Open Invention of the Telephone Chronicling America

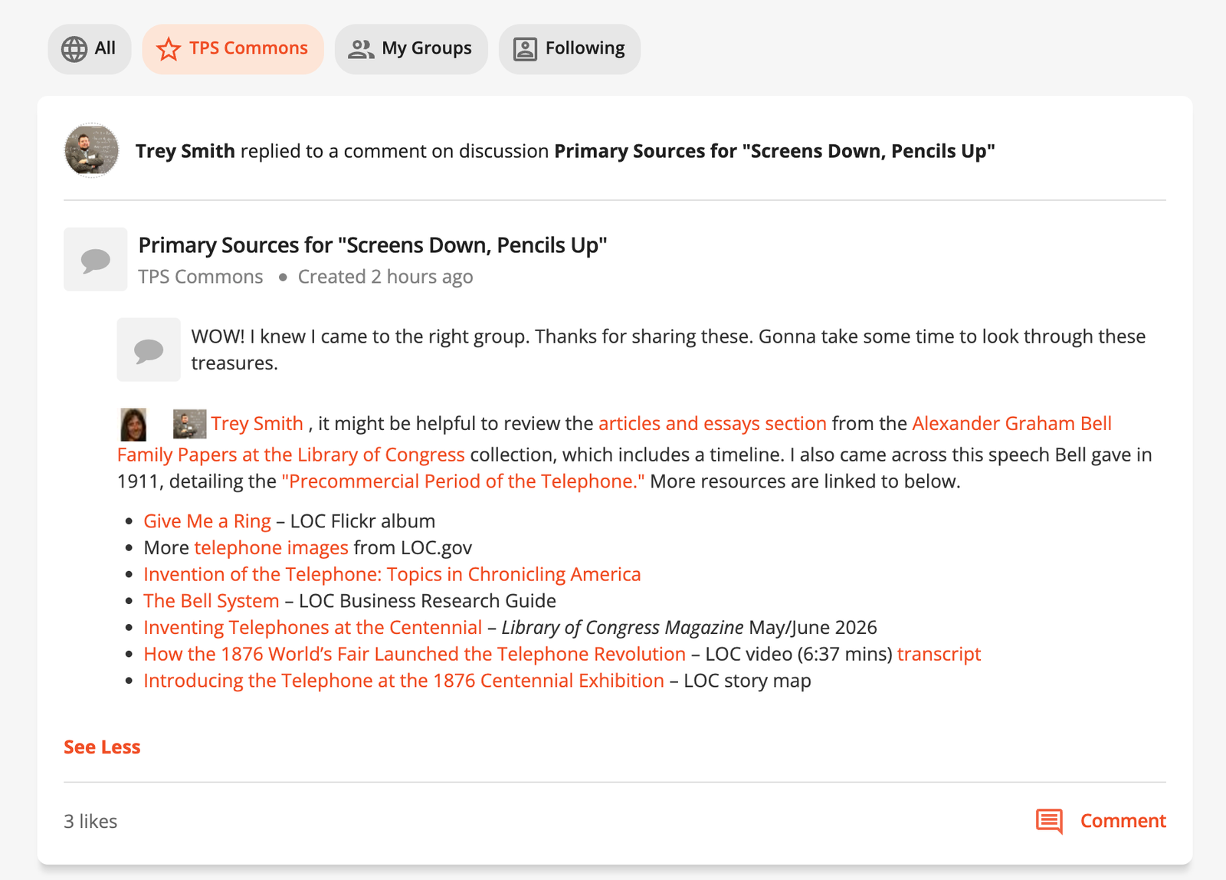pos(392,574)
